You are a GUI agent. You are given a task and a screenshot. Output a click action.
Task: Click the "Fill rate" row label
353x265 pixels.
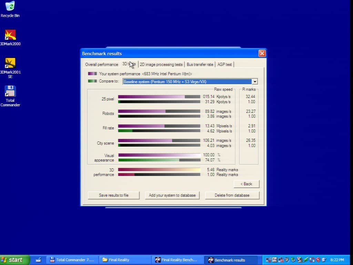(x=108, y=128)
